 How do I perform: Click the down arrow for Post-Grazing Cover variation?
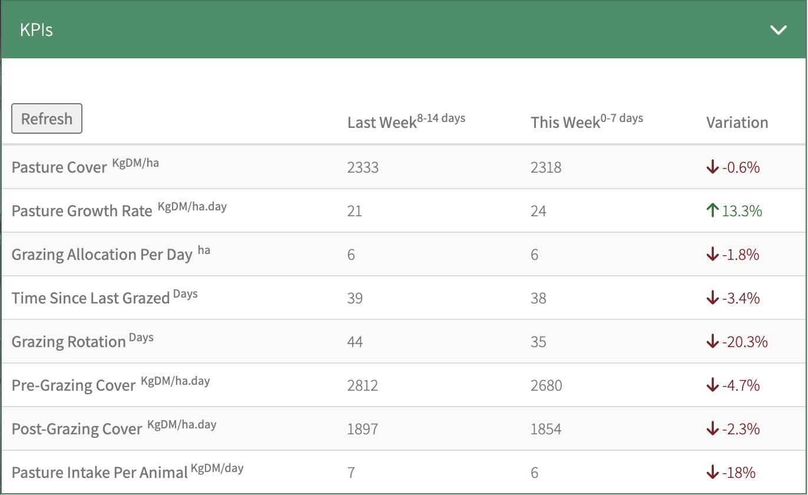(x=713, y=429)
